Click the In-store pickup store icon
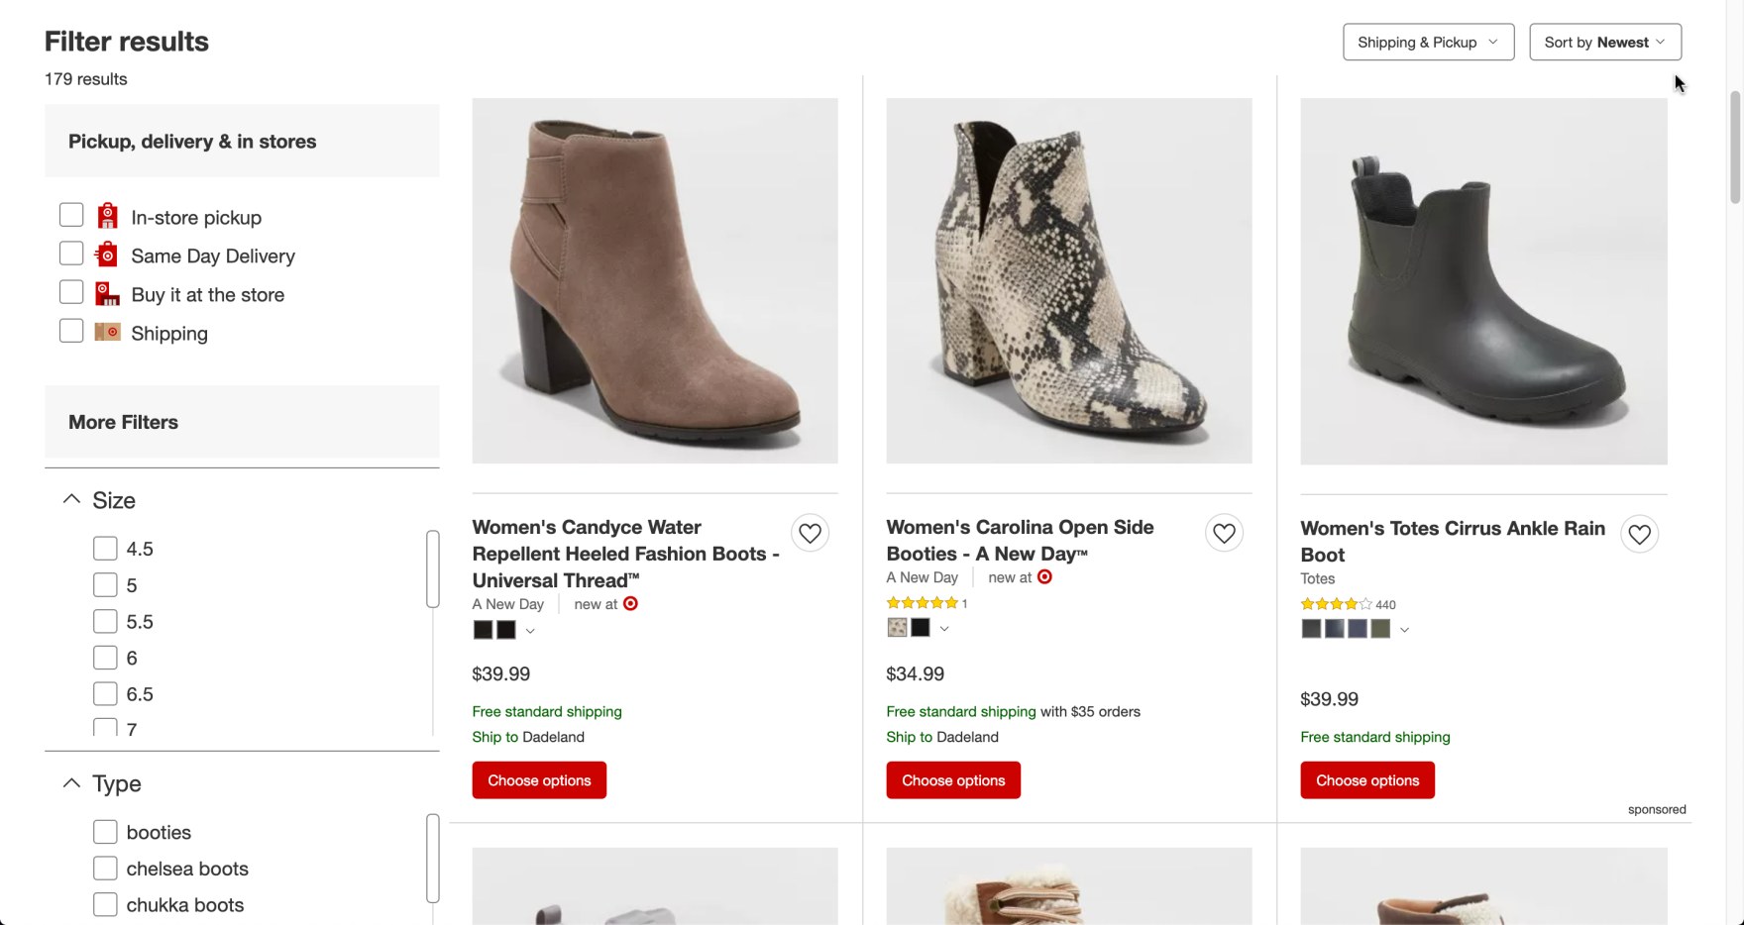The width and height of the screenshot is (1744, 925). click(x=107, y=216)
